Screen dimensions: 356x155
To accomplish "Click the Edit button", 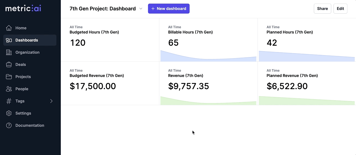I will click(x=340, y=9).
